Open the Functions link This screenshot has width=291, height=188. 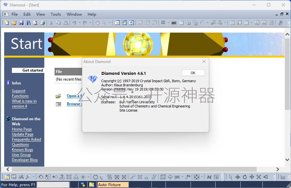click(x=20, y=96)
